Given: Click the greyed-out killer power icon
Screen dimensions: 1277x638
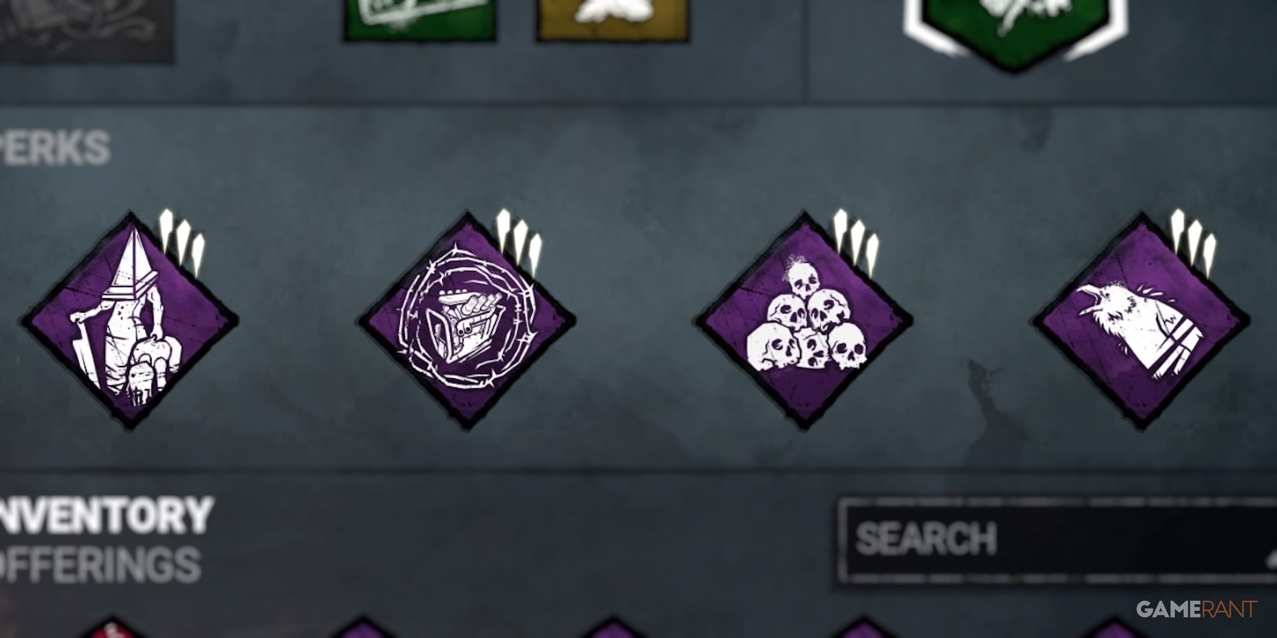Looking at the screenshot, I should [86, 29].
